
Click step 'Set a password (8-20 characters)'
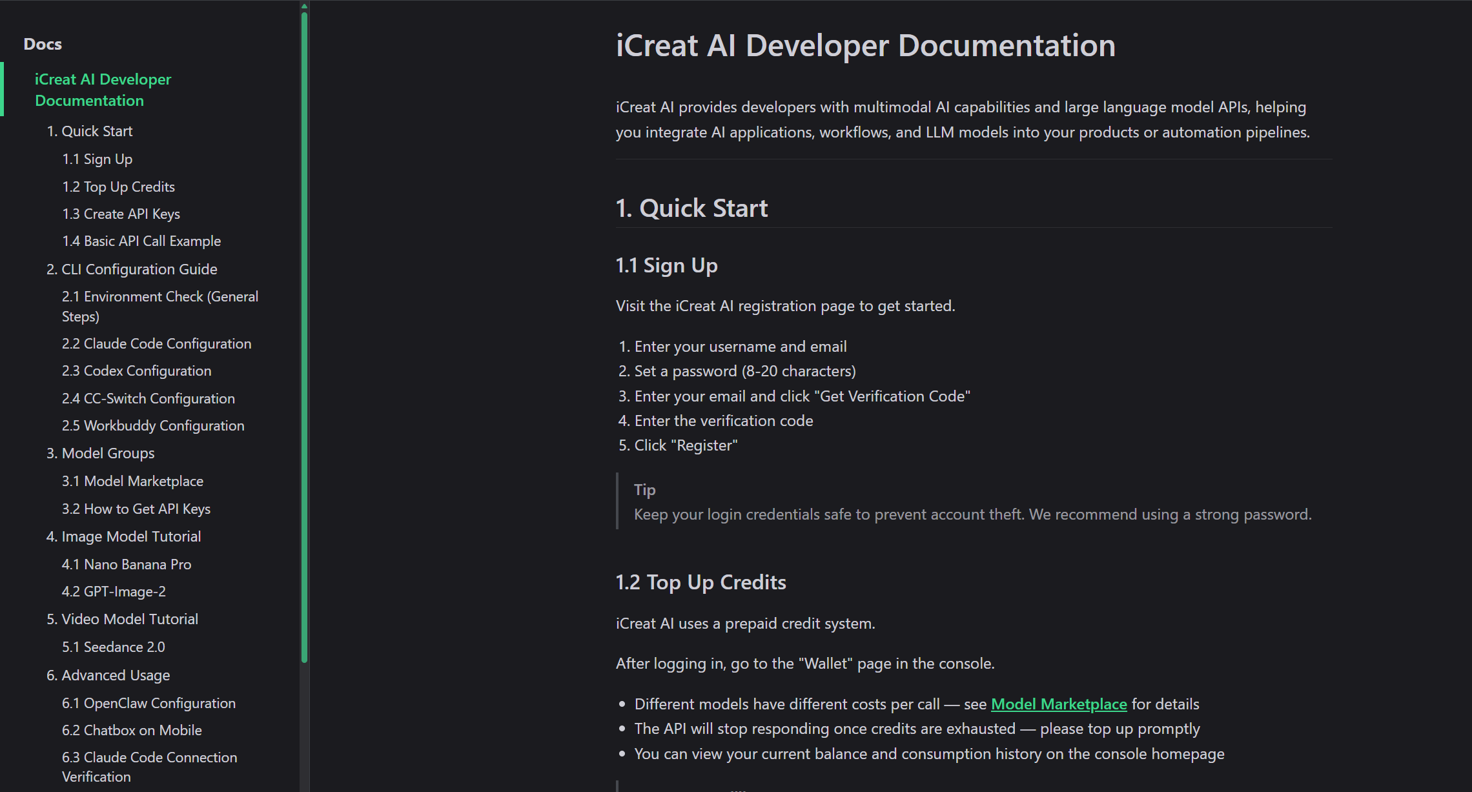tap(745, 371)
